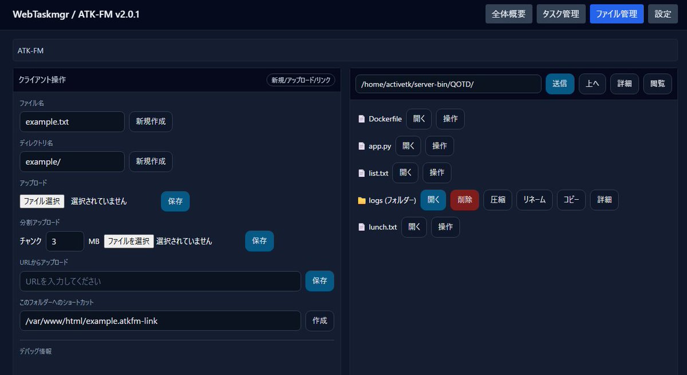Click the ファイル選択 chooser button
Image resolution: width=687 pixels, height=375 pixels.
tap(42, 202)
